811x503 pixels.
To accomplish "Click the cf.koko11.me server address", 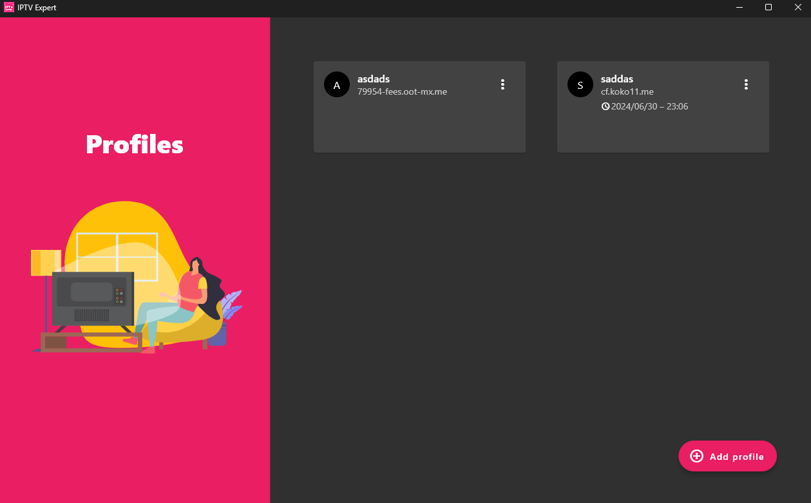I will [627, 91].
